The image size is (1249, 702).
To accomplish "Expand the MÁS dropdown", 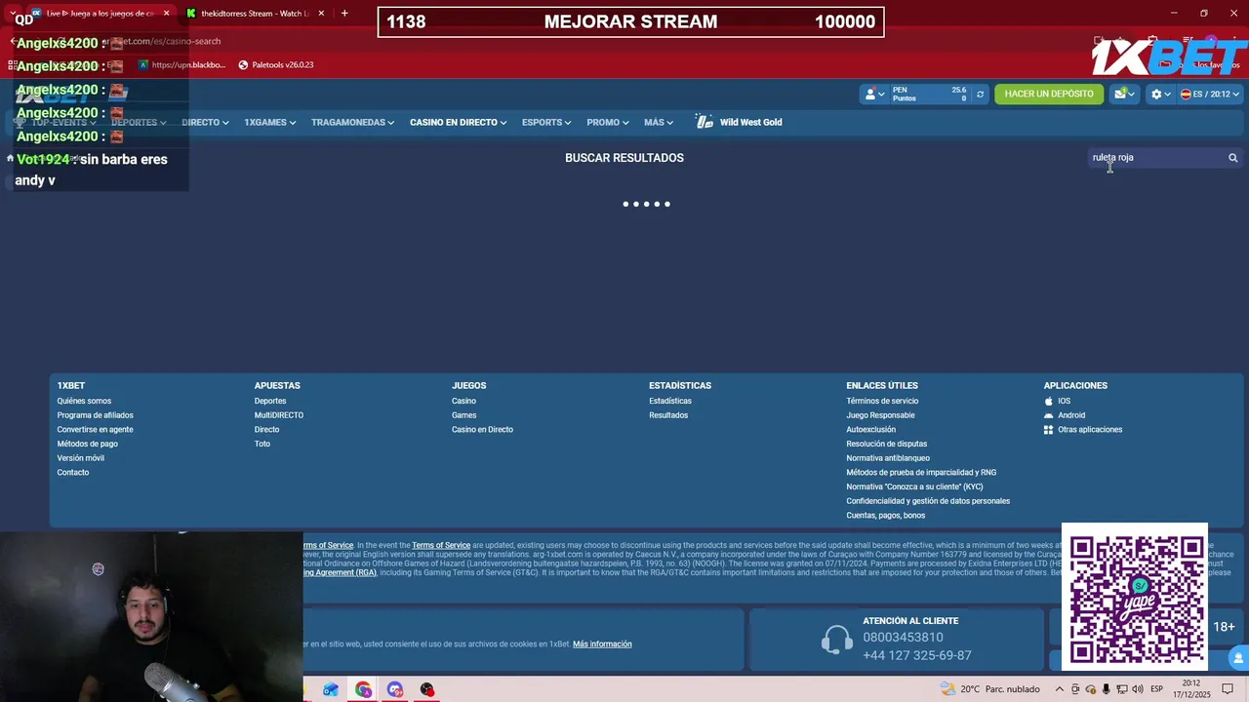I will coord(659,123).
